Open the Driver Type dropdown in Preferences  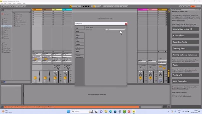[115, 30]
